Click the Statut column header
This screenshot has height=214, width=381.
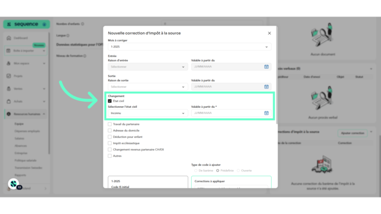tap(359, 77)
